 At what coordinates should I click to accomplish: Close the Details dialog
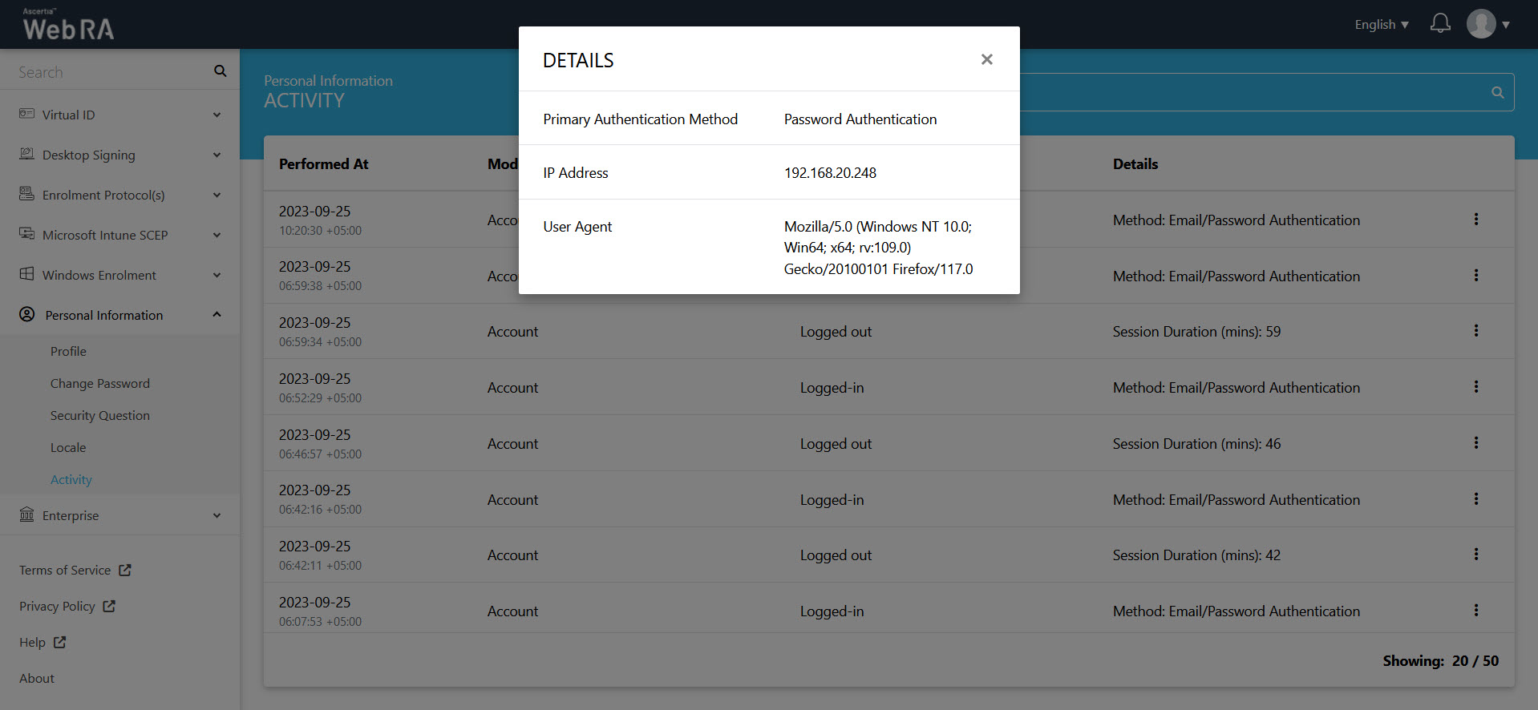point(986,59)
